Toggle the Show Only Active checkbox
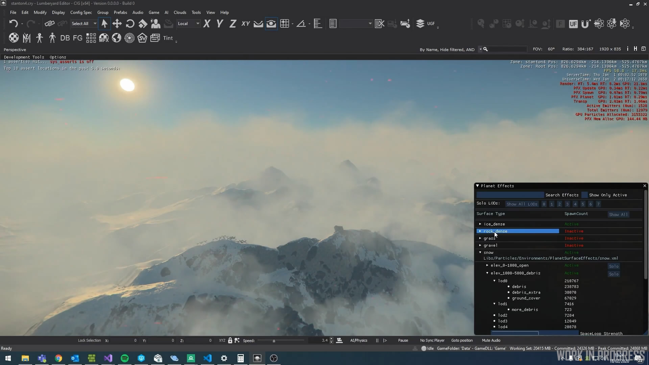649x365 pixels. coord(584,195)
